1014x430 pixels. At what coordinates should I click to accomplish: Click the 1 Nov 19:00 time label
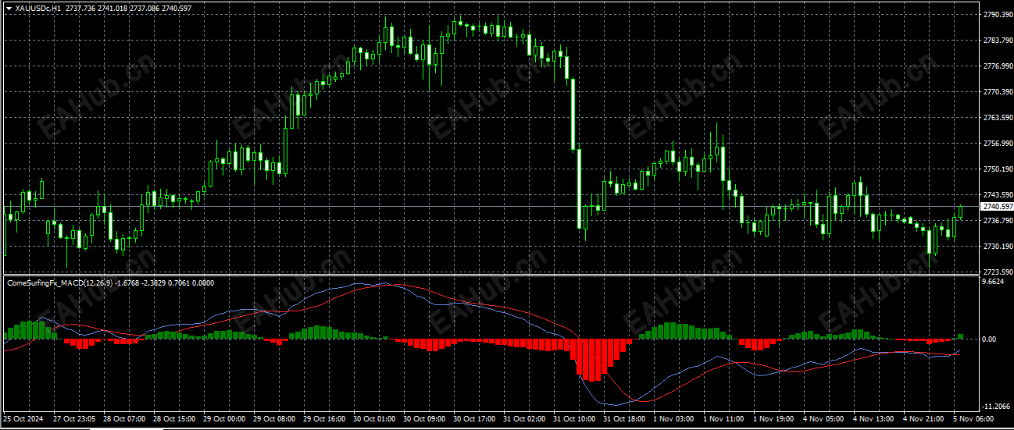click(774, 419)
